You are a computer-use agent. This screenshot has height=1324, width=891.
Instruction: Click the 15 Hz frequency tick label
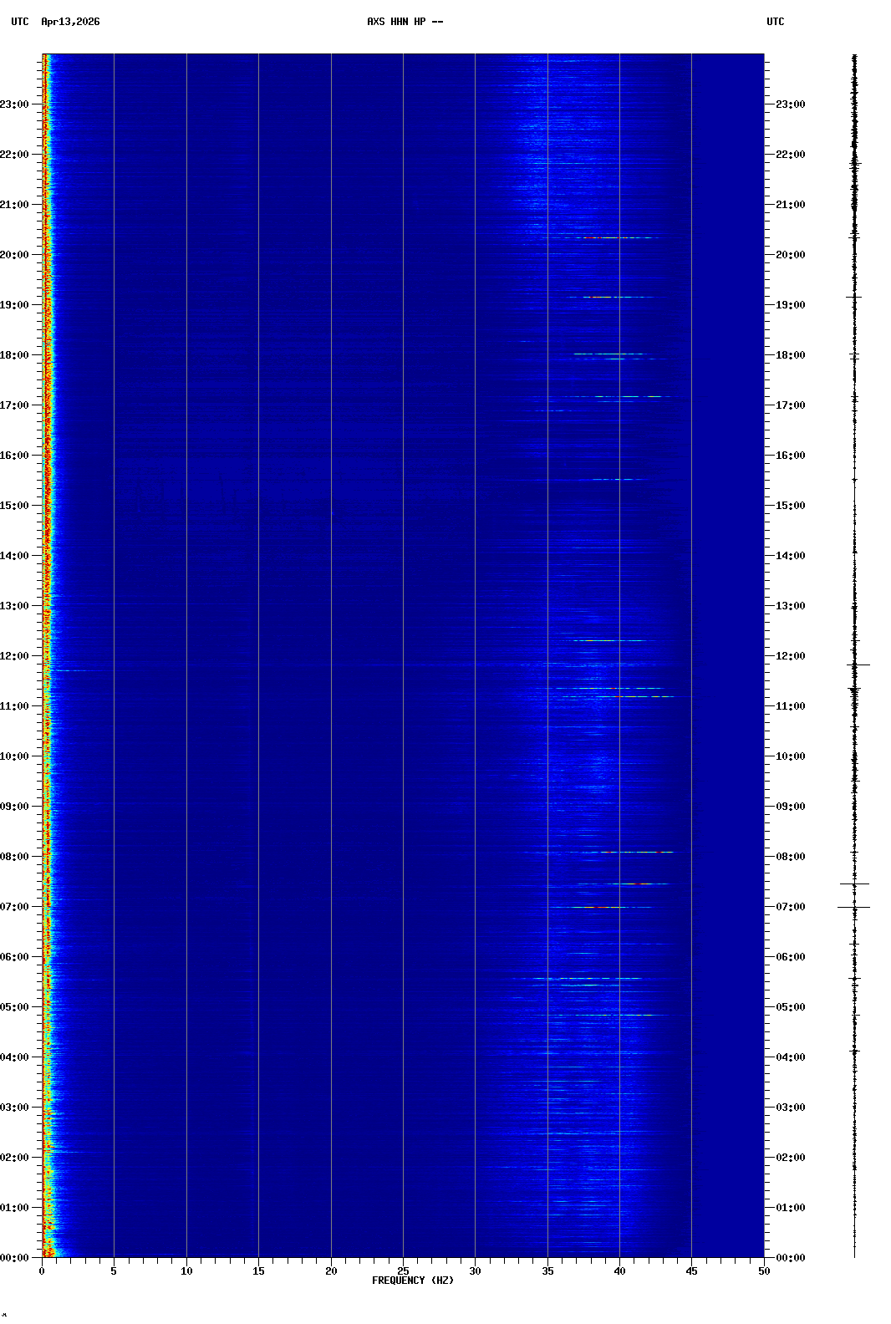point(258,1271)
